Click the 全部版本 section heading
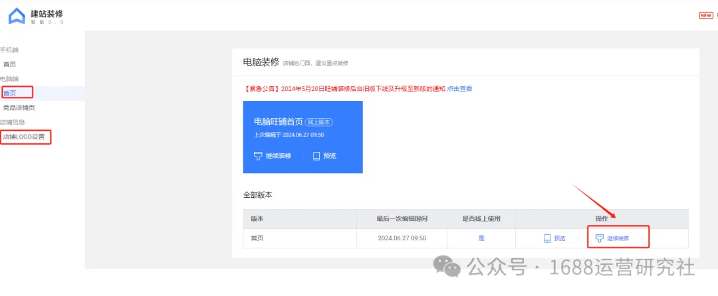The image size is (718, 296). pos(257,194)
